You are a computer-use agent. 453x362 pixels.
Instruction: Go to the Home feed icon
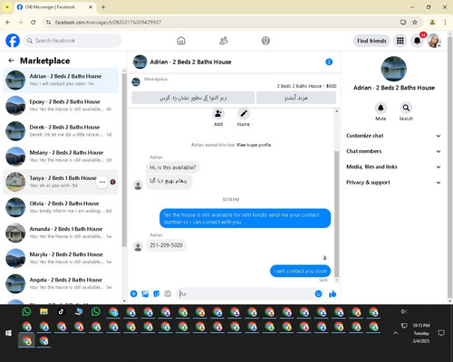click(181, 41)
